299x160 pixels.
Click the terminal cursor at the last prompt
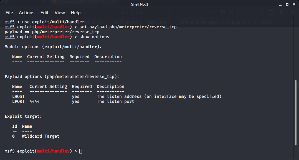click(x=81, y=151)
